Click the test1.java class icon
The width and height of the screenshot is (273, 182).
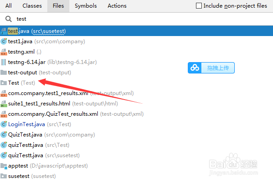[x=4, y=41]
